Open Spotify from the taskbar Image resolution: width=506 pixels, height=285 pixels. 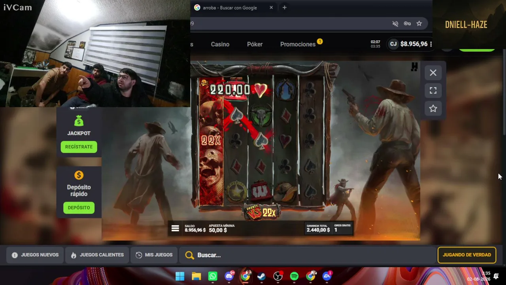(x=294, y=276)
